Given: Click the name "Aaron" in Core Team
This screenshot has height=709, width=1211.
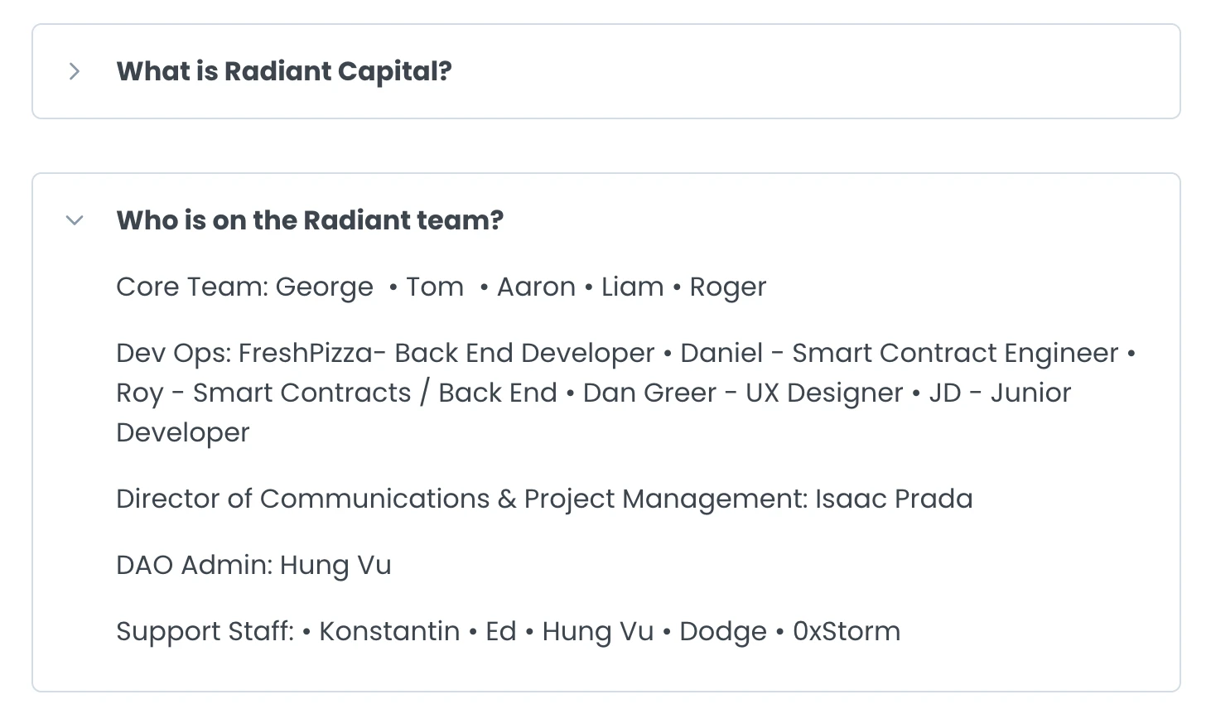Looking at the screenshot, I should (x=536, y=287).
